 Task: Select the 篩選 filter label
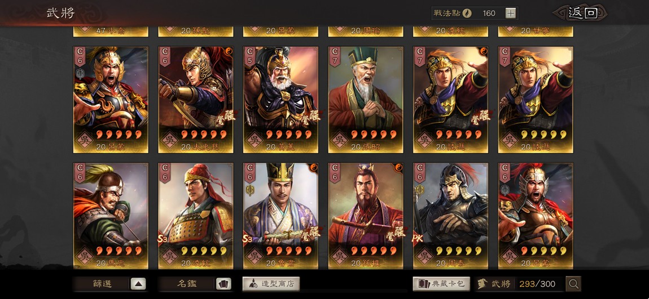click(x=102, y=284)
